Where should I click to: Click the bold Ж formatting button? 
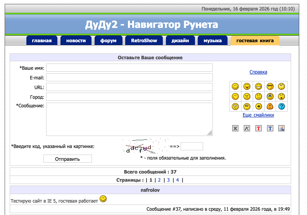click(x=235, y=128)
